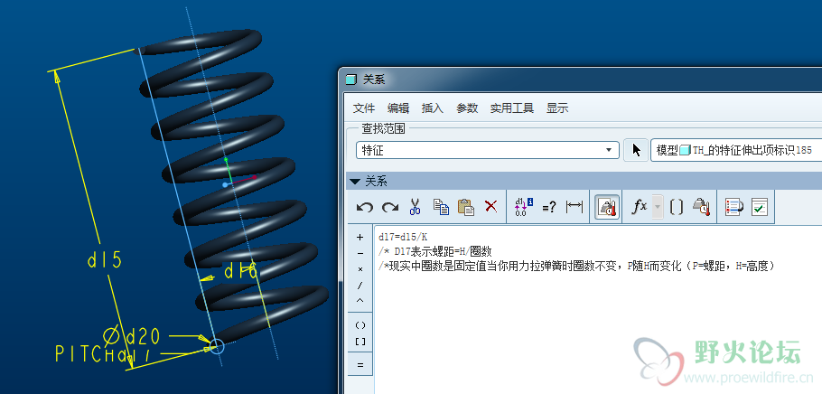Insert multiplication operator from side panel
The image size is (822, 394).
[x=360, y=269]
